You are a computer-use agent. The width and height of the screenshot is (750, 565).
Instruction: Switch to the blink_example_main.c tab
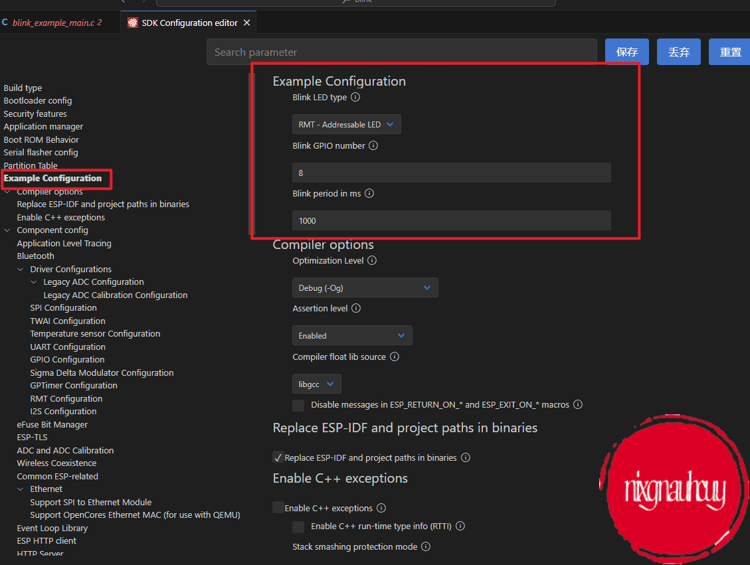pos(53,23)
